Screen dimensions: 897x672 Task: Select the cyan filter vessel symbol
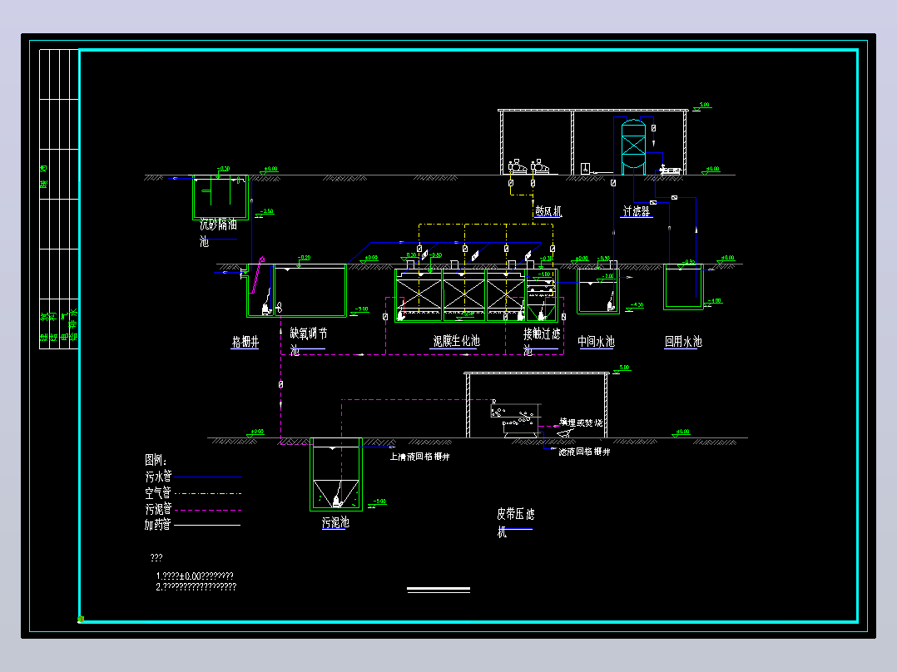coord(633,146)
